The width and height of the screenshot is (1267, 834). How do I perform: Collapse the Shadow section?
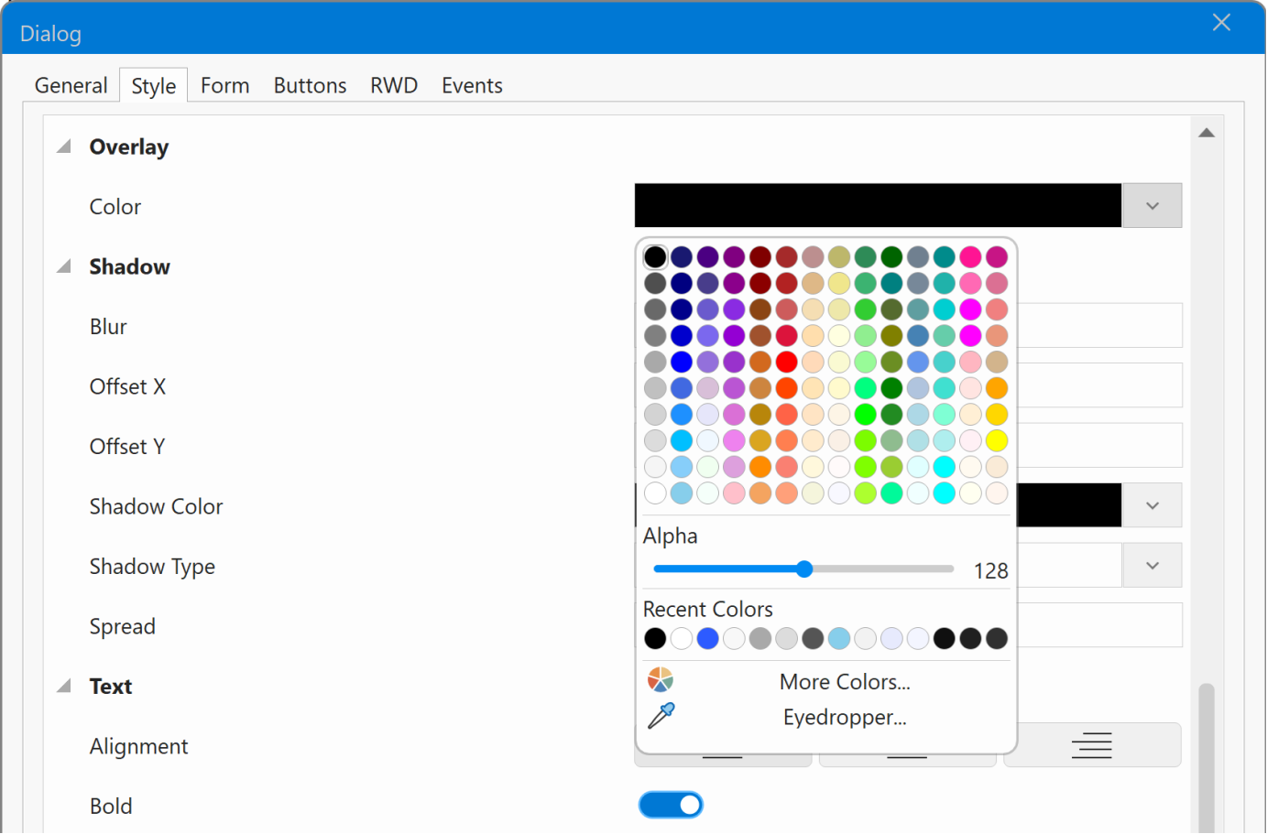point(64,266)
